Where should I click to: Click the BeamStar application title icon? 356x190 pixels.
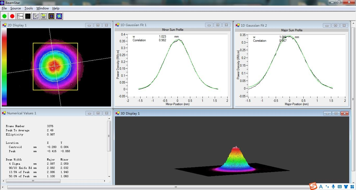[x=2, y=3]
